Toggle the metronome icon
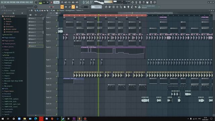This screenshot has height=121, width=215. [x=62, y=2]
